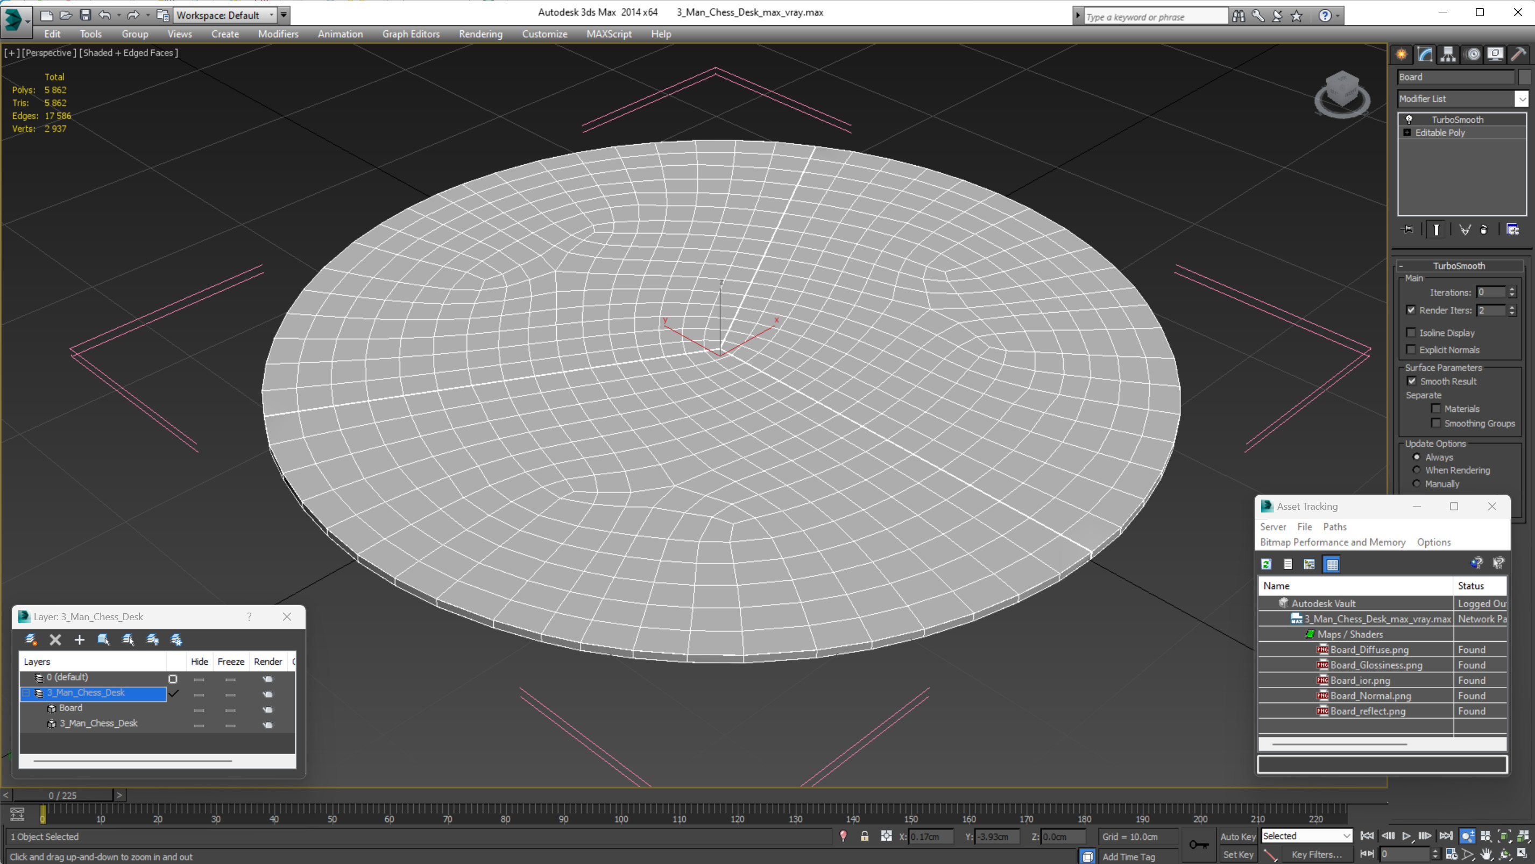Screen dimensions: 1535x864
Task: Click the Save File icon in title bar
Action: pyautogui.click(x=85, y=15)
